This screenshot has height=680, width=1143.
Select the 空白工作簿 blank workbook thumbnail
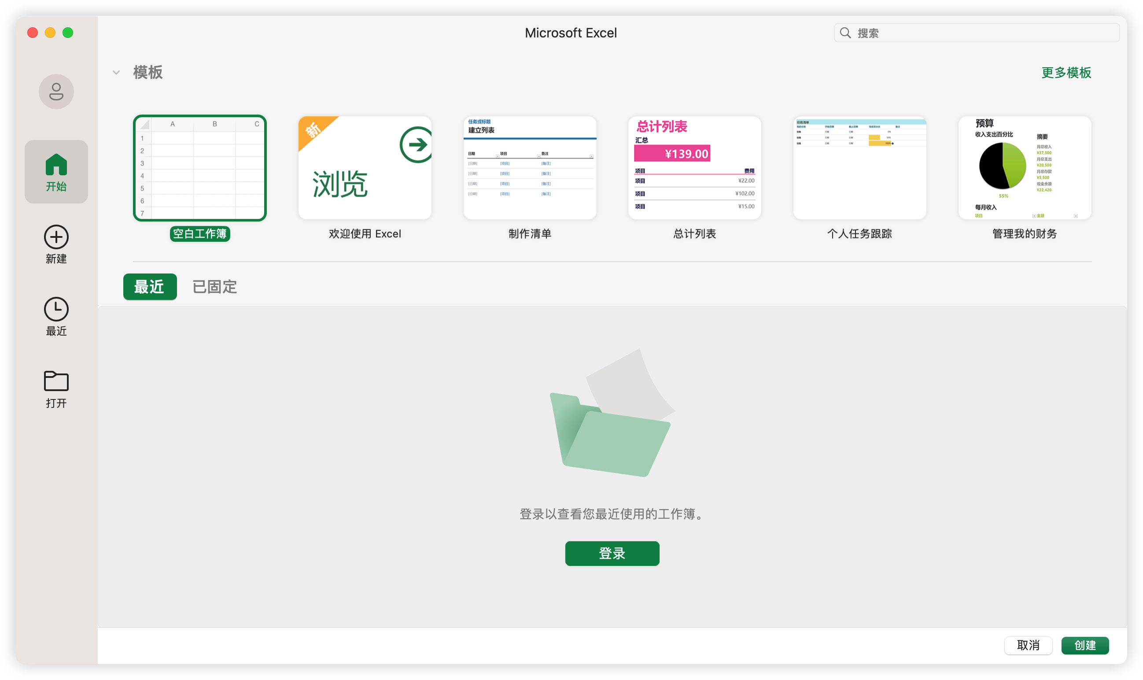pos(200,168)
